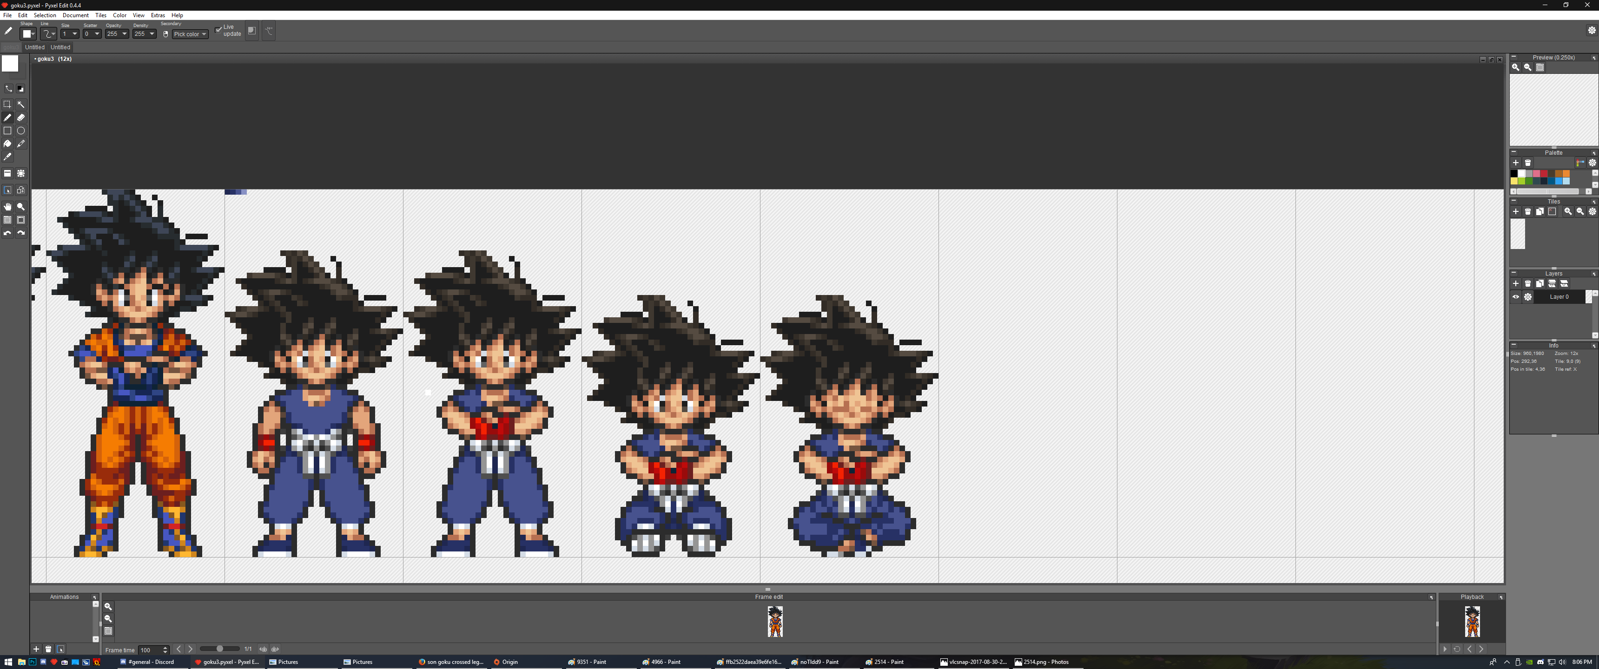
Task: Open Palette panel settings gear
Action: (x=1592, y=163)
